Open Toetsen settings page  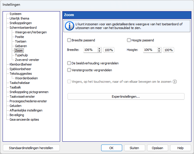click(20, 41)
